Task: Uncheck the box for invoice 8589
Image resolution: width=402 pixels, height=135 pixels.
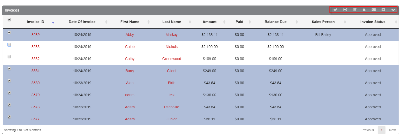Action: pos(9,33)
